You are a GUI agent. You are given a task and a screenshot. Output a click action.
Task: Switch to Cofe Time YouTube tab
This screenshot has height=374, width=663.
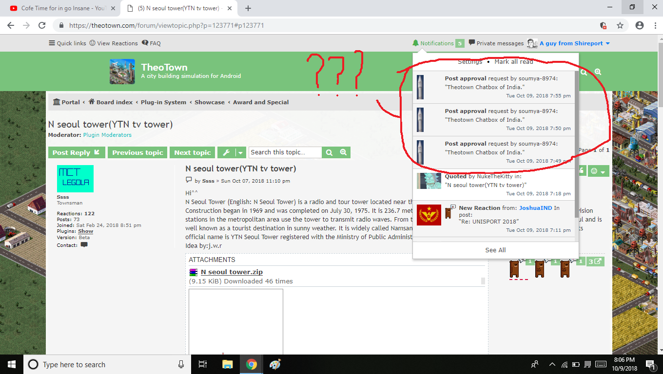63,8
